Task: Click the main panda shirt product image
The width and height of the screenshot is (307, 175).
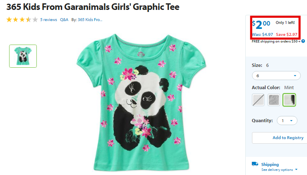Action: [141, 102]
